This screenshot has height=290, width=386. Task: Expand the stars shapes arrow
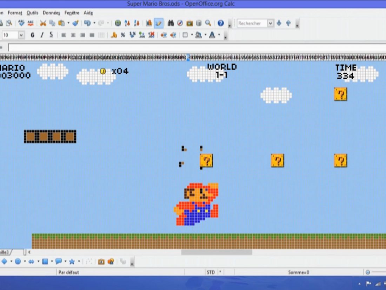(x=79, y=262)
